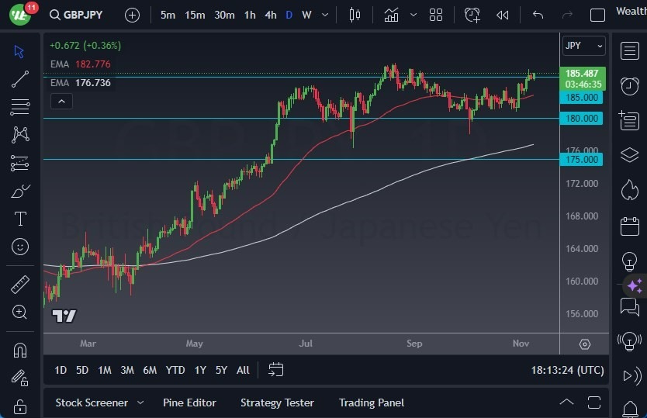Image resolution: width=647 pixels, height=418 pixels.
Task: Open the Fibonacci retracement tools
Action: coord(20,107)
